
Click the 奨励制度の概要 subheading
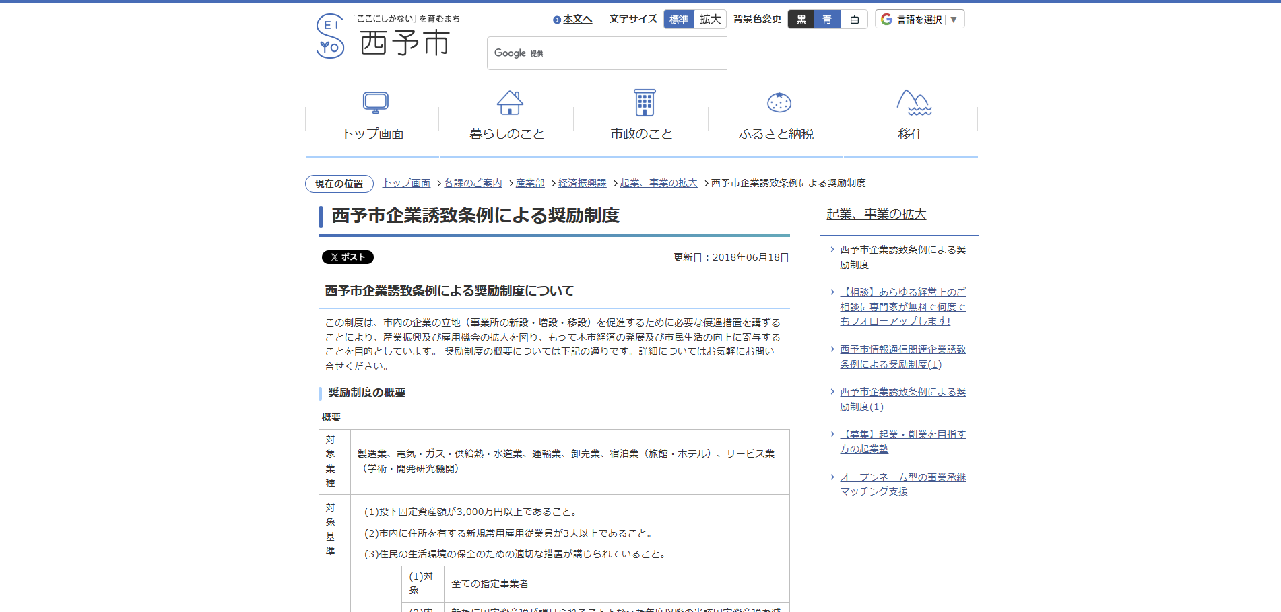[366, 393]
